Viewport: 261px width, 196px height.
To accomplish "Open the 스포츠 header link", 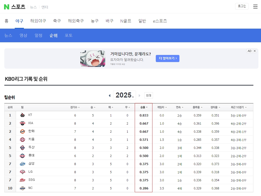I will [18, 7].
